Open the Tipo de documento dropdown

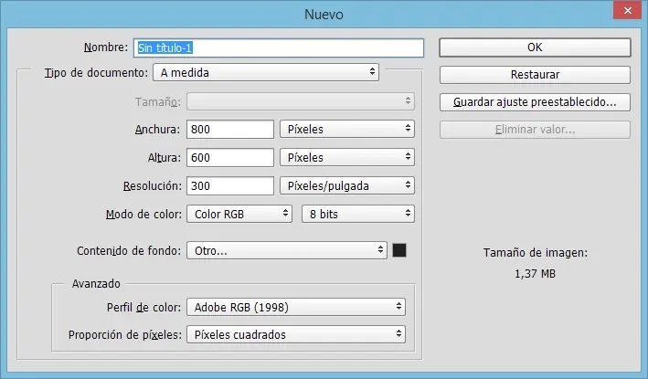(266, 72)
